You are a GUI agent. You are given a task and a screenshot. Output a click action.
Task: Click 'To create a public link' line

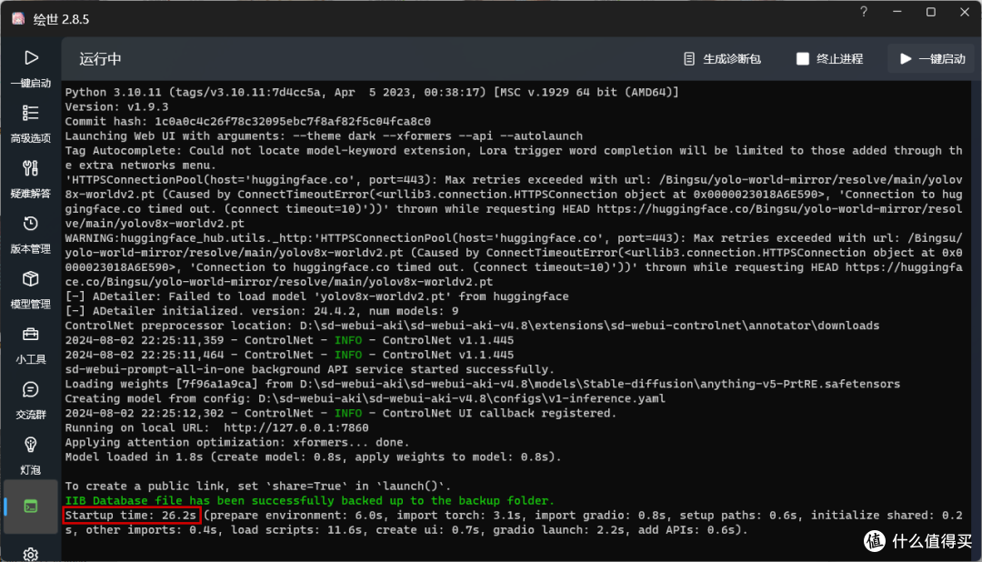258,487
